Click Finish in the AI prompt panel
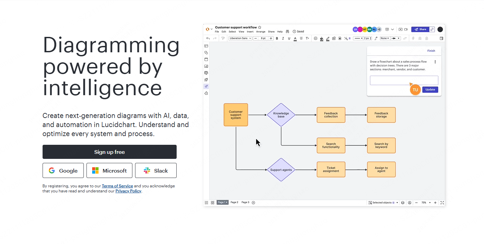This screenshot has width=484, height=244. 431,51
